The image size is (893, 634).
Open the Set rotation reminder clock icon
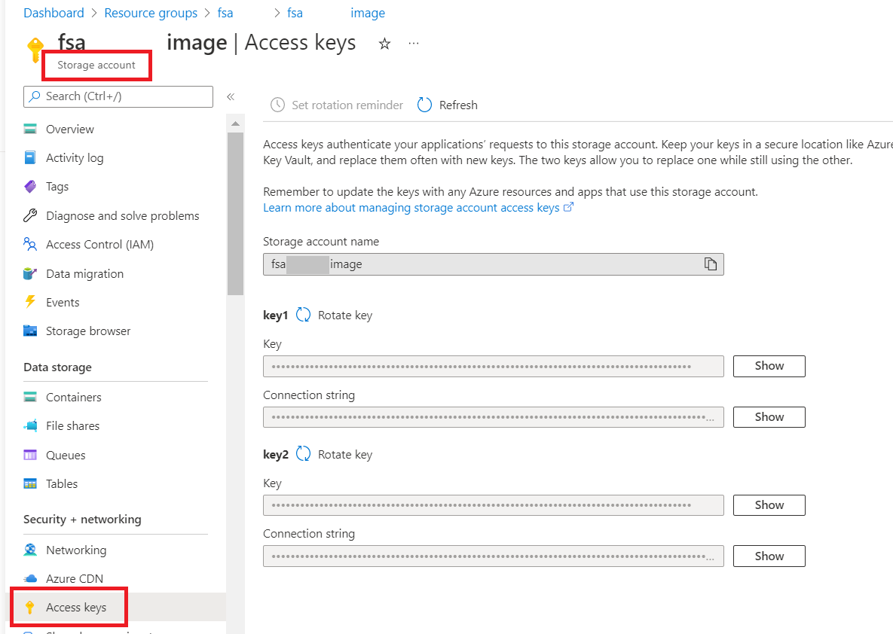[278, 105]
